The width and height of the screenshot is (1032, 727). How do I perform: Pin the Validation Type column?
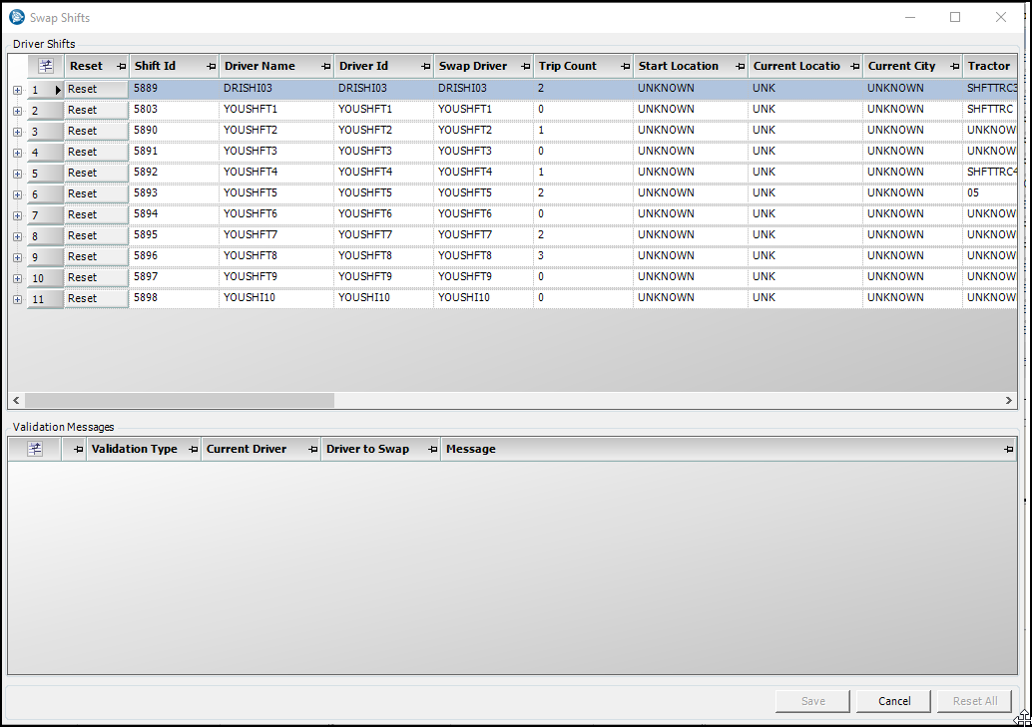point(193,450)
